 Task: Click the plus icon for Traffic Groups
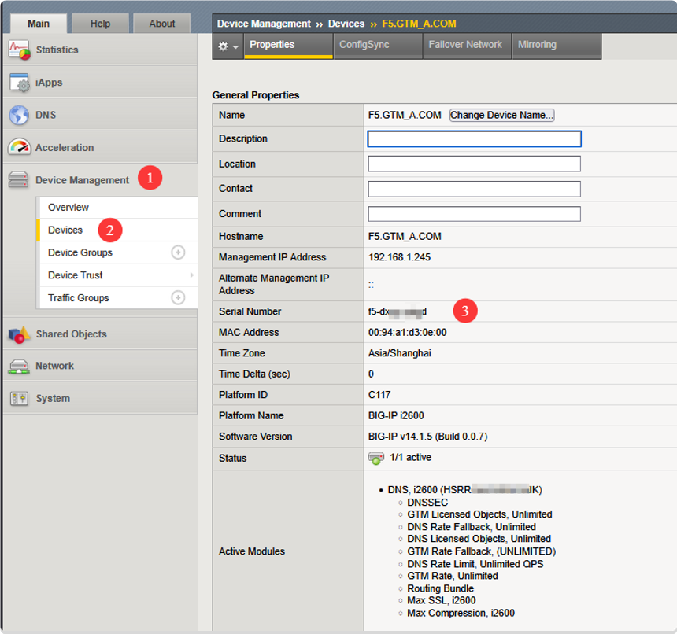pos(178,297)
